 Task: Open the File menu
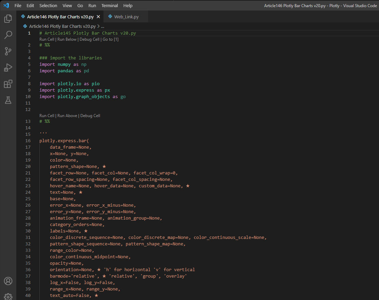[18, 5]
